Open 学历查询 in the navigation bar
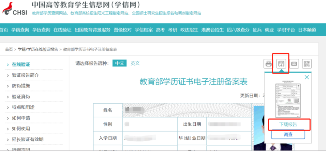Screen dimensions: 326x153 tap(41, 30)
